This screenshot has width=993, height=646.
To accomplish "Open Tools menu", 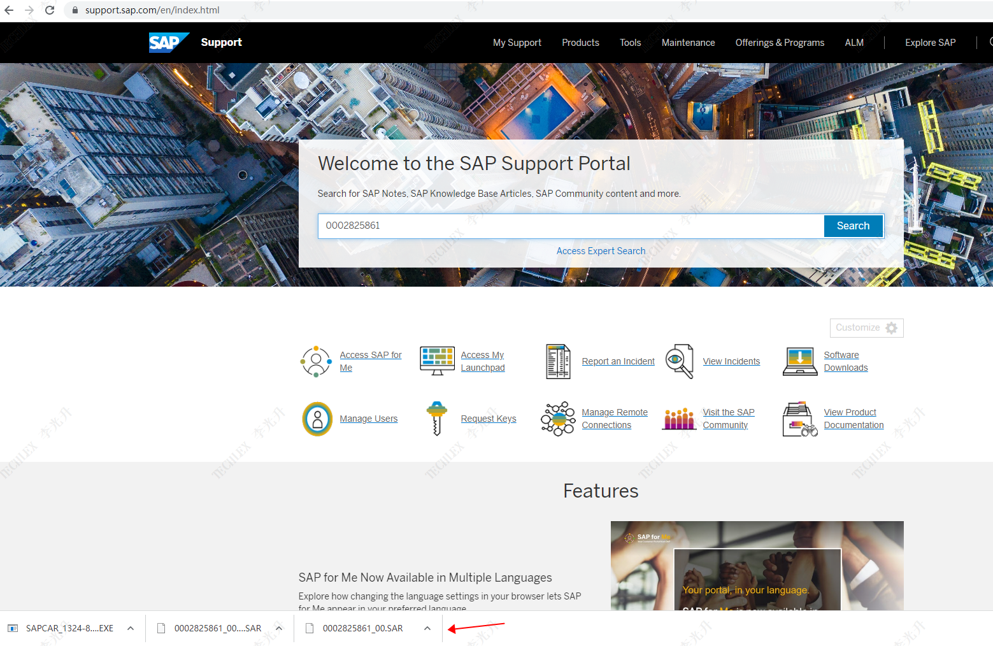I will pyautogui.click(x=630, y=43).
